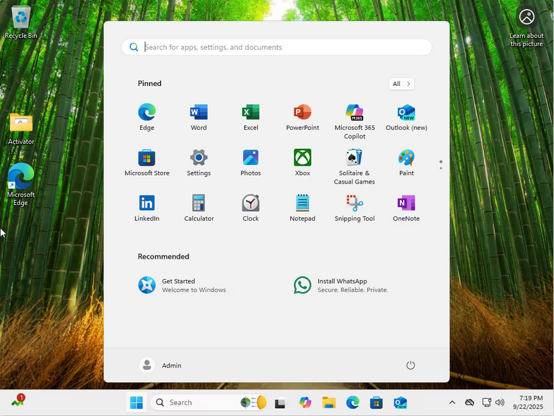Open the date and time clock

click(528, 403)
